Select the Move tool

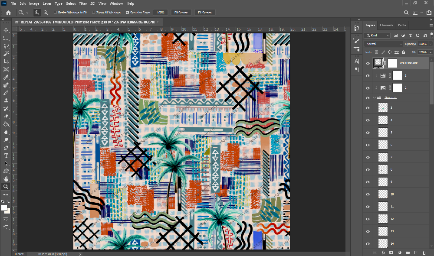(x=6, y=30)
